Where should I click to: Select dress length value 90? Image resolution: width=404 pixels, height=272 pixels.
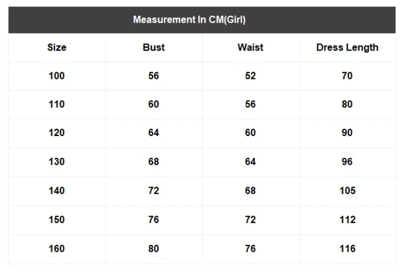[x=347, y=133]
